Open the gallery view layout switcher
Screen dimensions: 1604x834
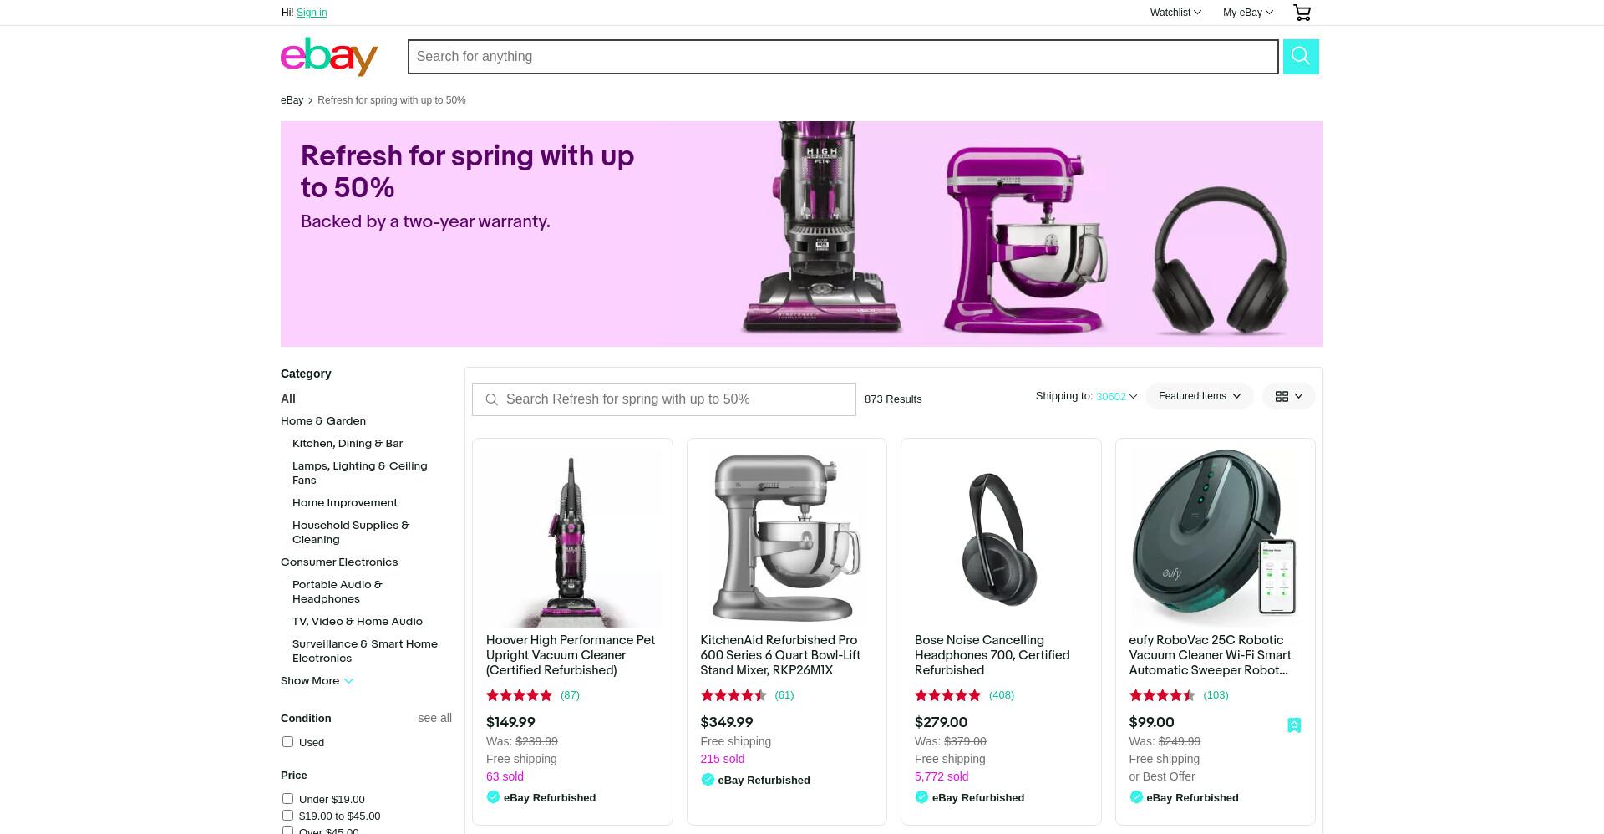1289,396
